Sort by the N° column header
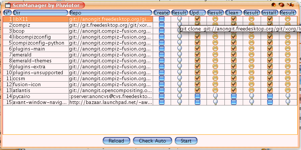The image size is (301, 150). [x=7, y=13]
